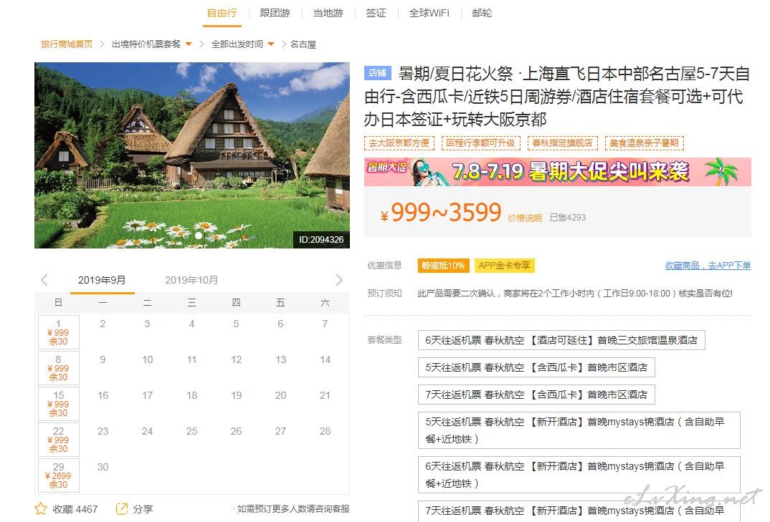Pick September 1 departure date ¥999
770x522 pixels.
pos(59,332)
